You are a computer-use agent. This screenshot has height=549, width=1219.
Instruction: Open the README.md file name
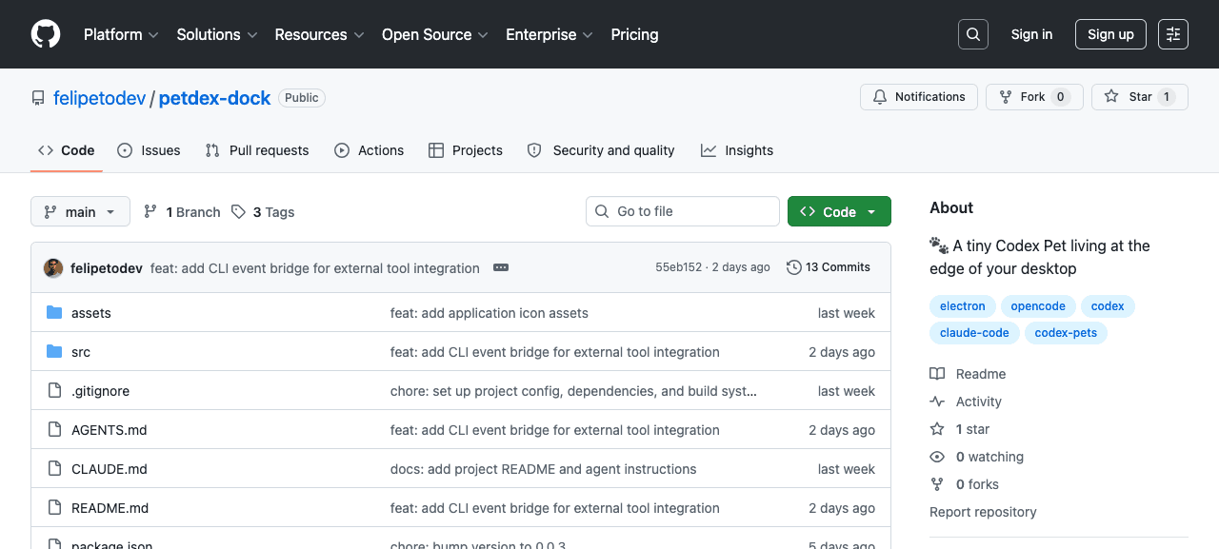[110, 508]
